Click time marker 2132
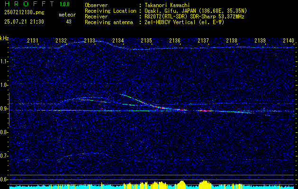 tap(61, 40)
